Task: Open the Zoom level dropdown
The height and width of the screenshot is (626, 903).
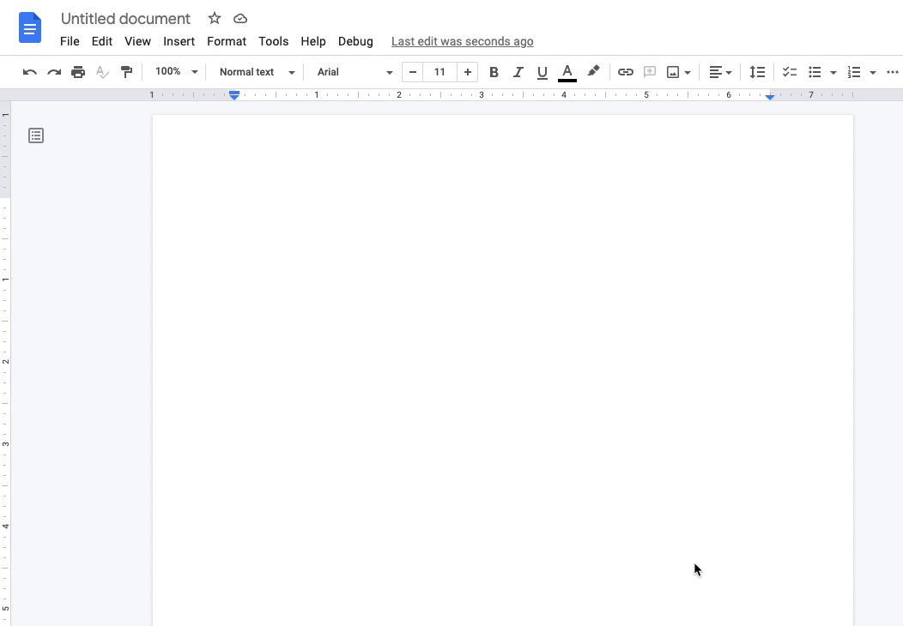Action: pos(175,72)
